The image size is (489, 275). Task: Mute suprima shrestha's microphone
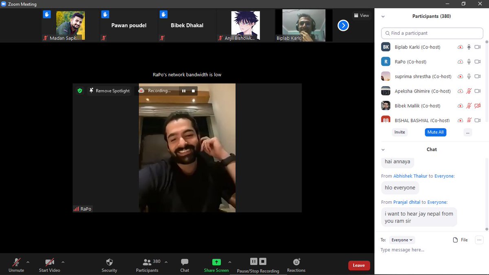click(468, 76)
